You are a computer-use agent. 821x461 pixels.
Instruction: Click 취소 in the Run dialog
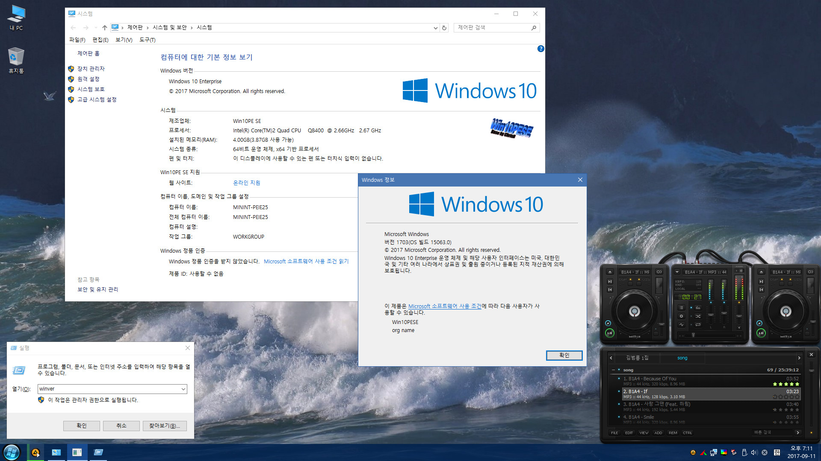pyautogui.click(x=121, y=426)
